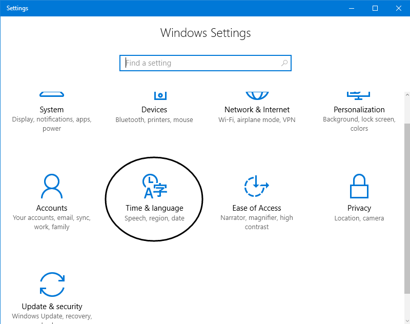Viewport: 410px width, 324px height.
Task: Open the Accounts person icon
Action: click(52, 186)
